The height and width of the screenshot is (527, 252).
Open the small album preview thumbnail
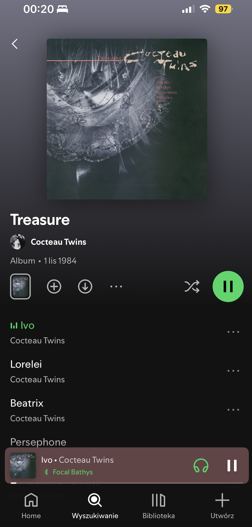(20, 286)
